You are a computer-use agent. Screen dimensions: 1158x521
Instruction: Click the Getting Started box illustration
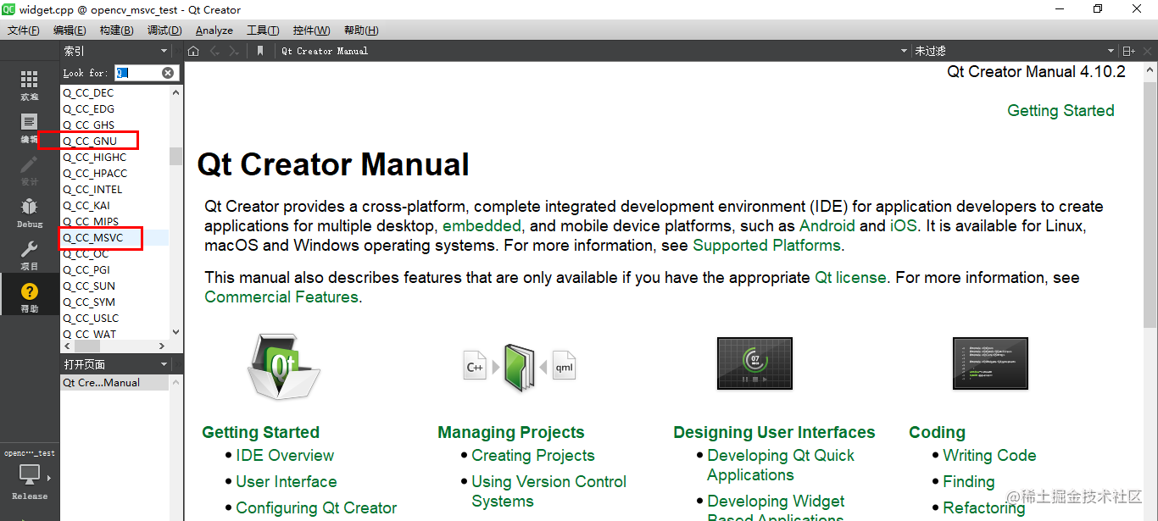tap(283, 366)
